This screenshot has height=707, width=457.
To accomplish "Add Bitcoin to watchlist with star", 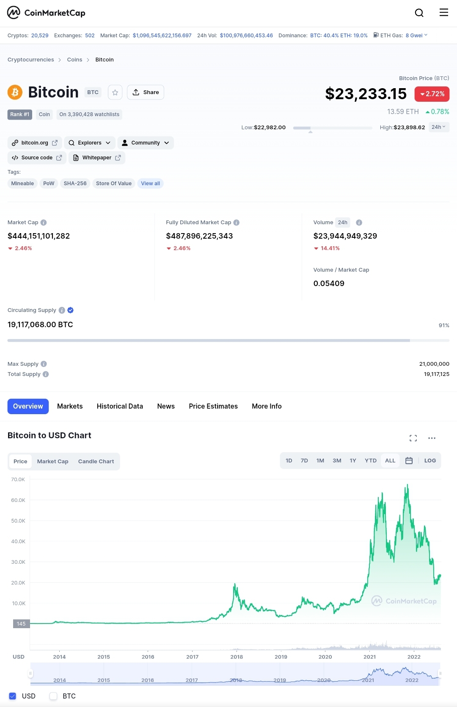I will pos(115,92).
